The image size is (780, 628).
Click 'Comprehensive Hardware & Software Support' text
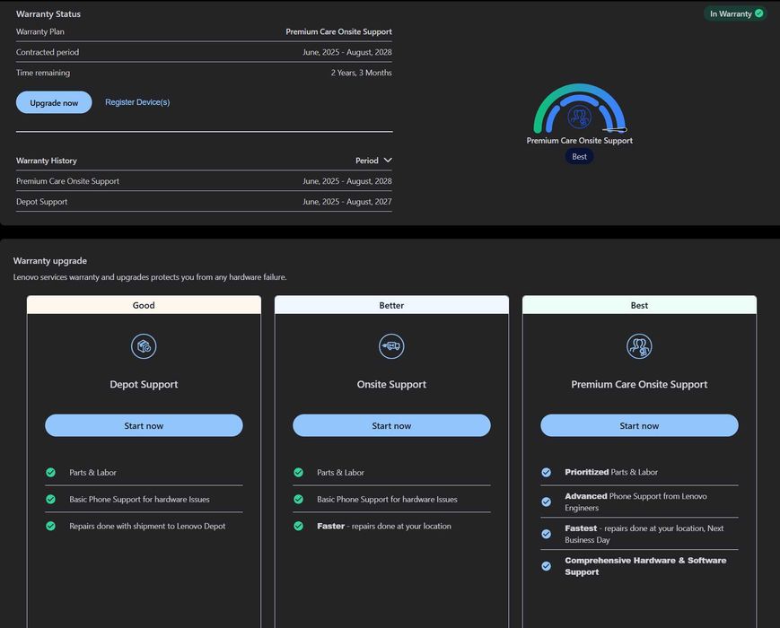(645, 566)
